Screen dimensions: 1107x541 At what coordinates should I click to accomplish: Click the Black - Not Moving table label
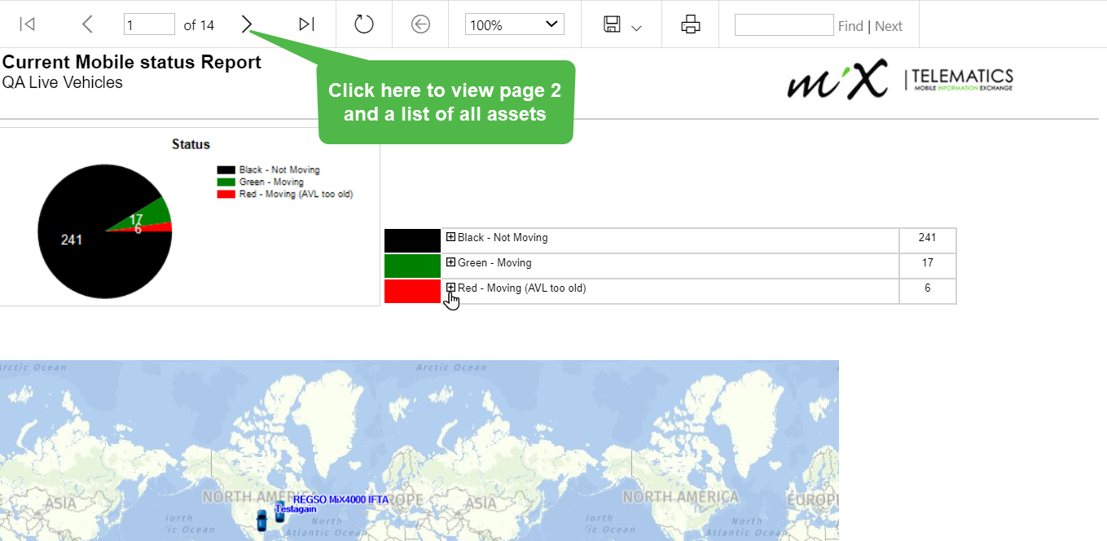[x=503, y=238]
